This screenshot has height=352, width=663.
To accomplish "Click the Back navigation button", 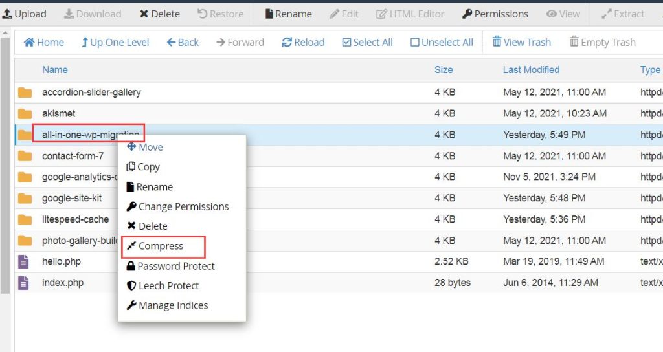I will coord(183,42).
